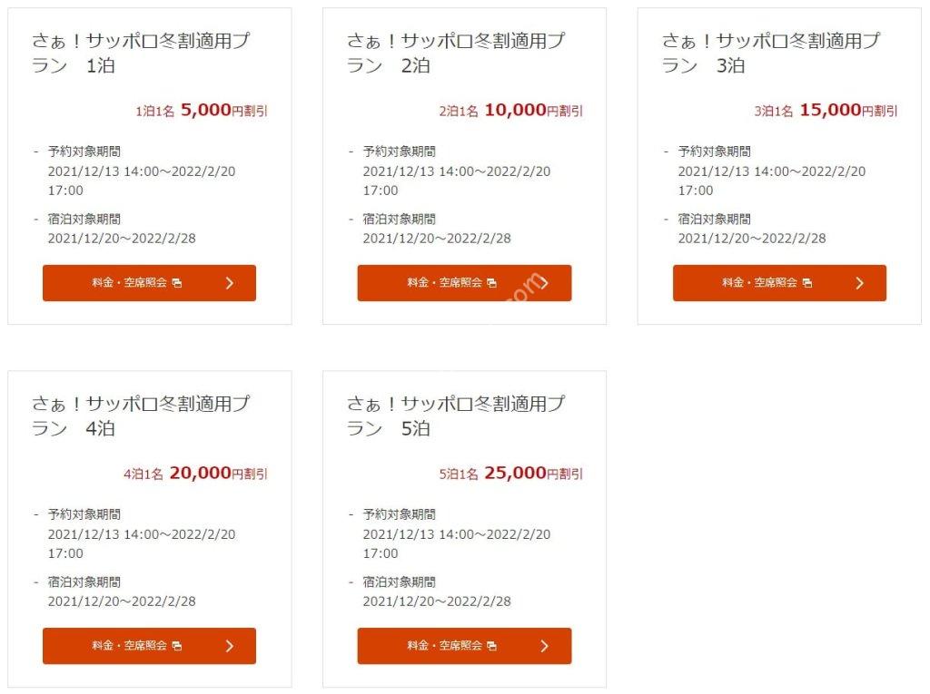Click new-window icon in 4泊 plan button

tap(177, 646)
